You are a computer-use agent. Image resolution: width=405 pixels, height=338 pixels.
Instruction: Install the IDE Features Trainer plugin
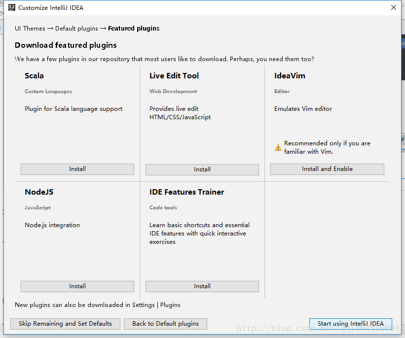[x=202, y=286]
